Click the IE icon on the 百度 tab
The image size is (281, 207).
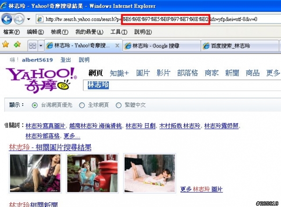pos(206,46)
